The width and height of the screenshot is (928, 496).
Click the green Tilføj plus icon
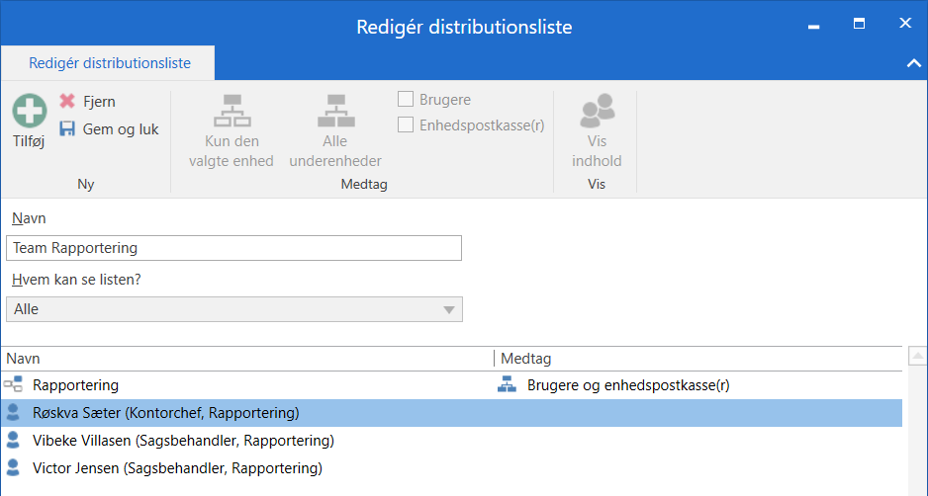(29, 111)
